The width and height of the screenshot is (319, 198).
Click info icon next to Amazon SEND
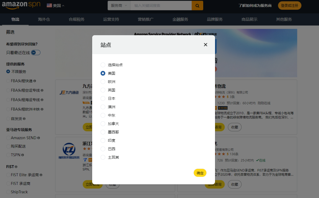(x=39, y=138)
